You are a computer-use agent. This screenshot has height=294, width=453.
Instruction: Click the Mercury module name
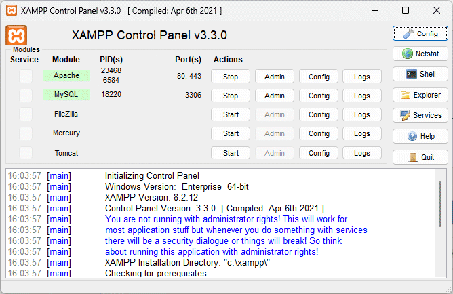tap(66, 133)
